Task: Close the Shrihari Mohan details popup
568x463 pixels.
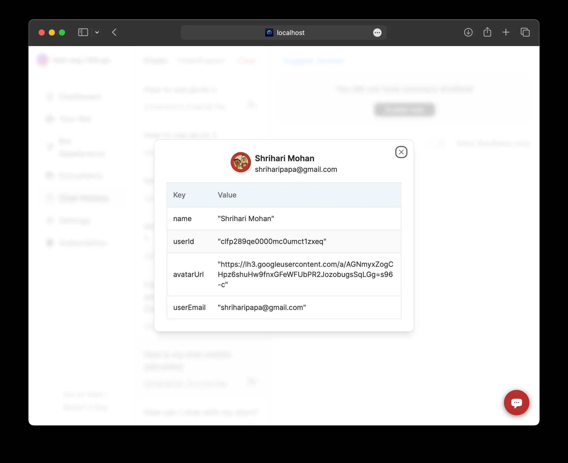Action: tap(401, 152)
